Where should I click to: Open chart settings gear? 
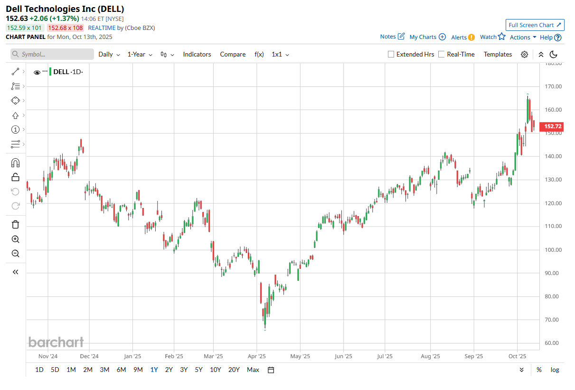click(x=524, y=55)
